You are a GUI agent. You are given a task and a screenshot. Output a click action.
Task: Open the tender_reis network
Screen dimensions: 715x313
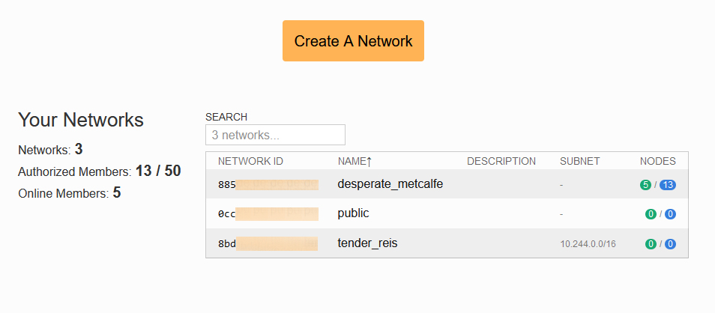pyautogui.click(x=367, y=243)
